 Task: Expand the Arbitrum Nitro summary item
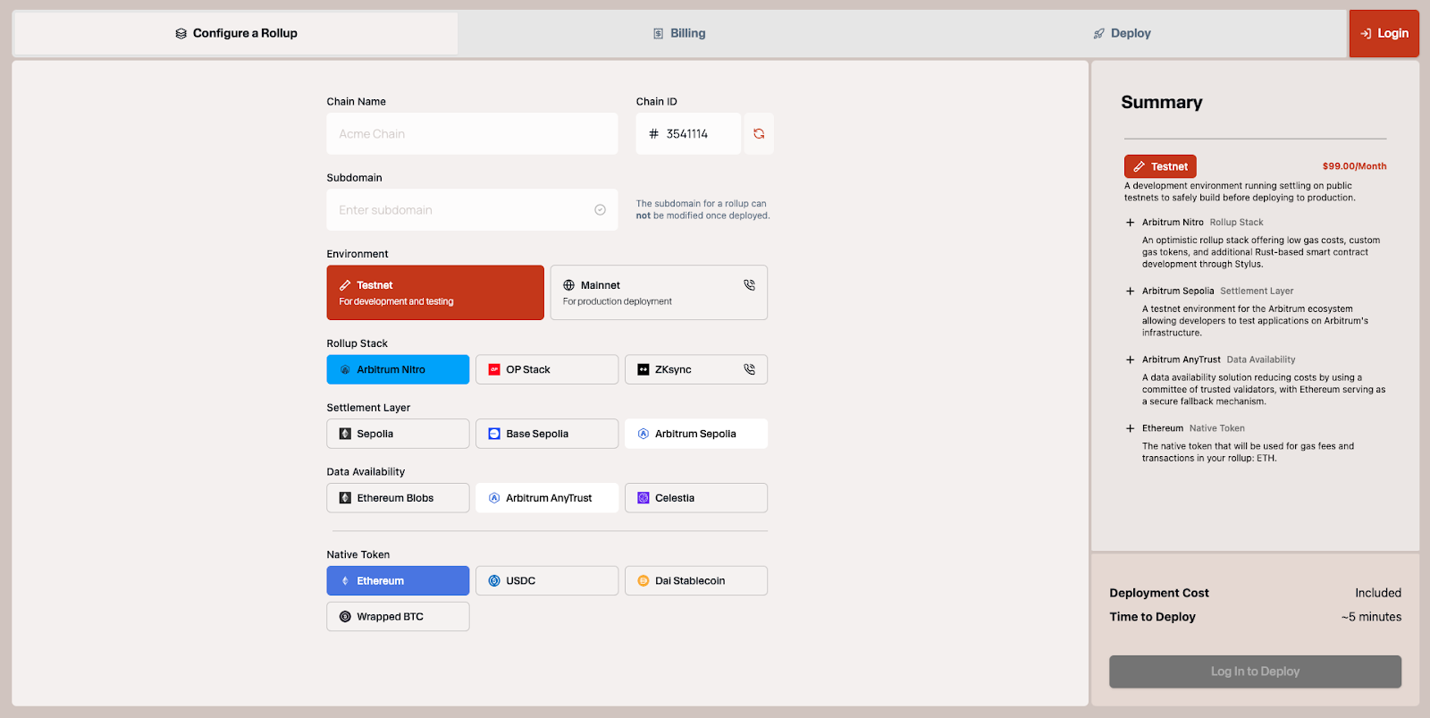coord(1131,223)
